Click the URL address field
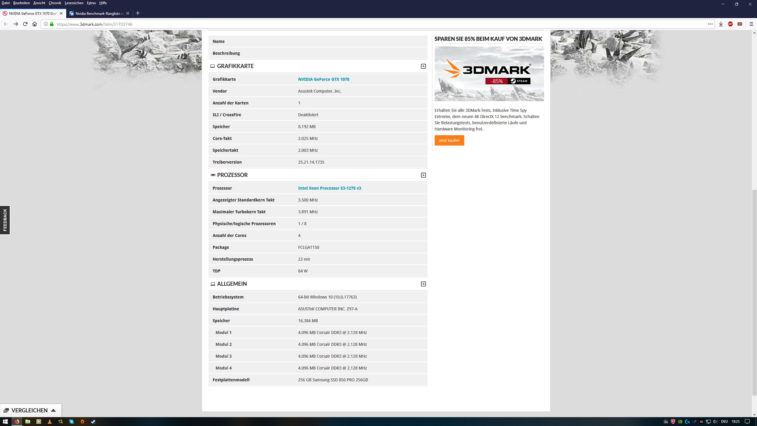Image resolution: width=757 pixels, height=426 pixels. point(355,24)
